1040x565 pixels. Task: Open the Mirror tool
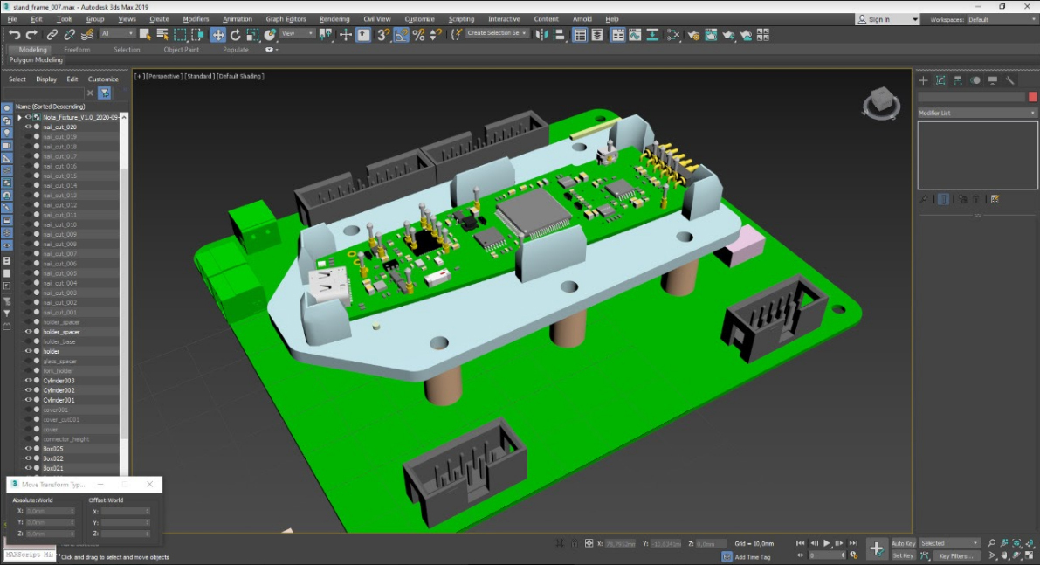(541, 35)
